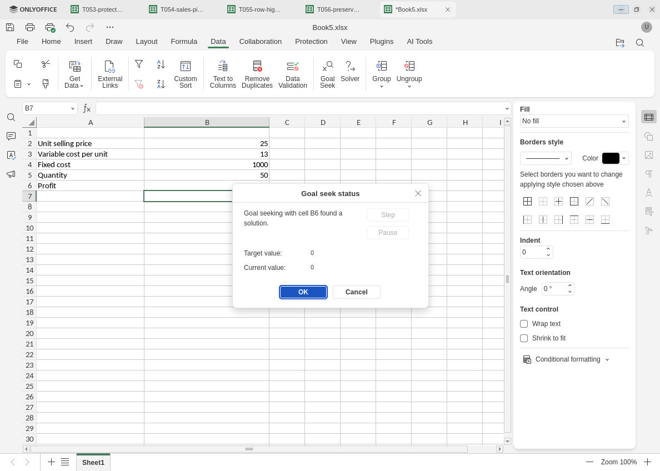Open the AI Tools ribbon tab
The height and width of the screenshot is (471, 660).
click(x=419, y=41)
